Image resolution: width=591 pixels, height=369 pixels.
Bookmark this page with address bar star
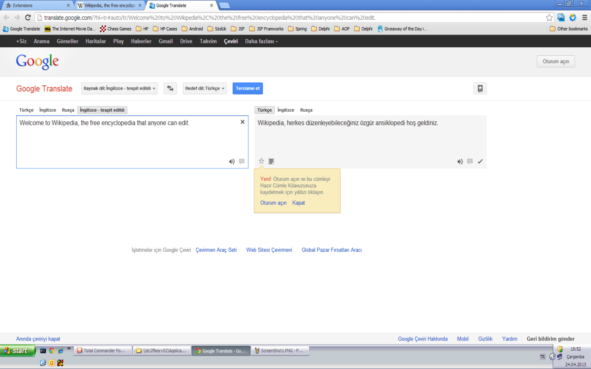549,18
